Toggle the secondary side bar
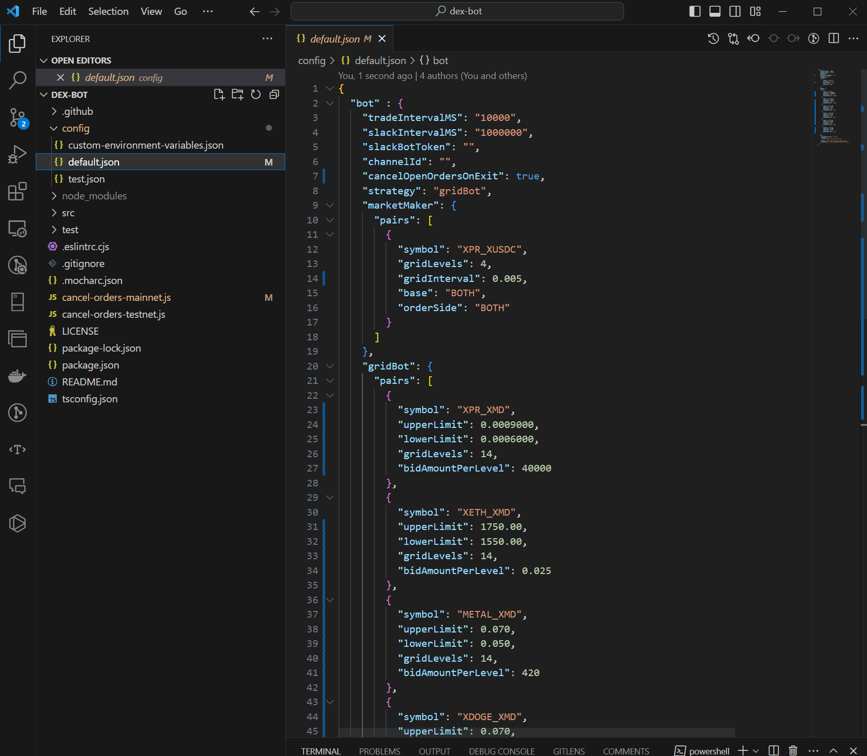867x756 pixels. 735,11
